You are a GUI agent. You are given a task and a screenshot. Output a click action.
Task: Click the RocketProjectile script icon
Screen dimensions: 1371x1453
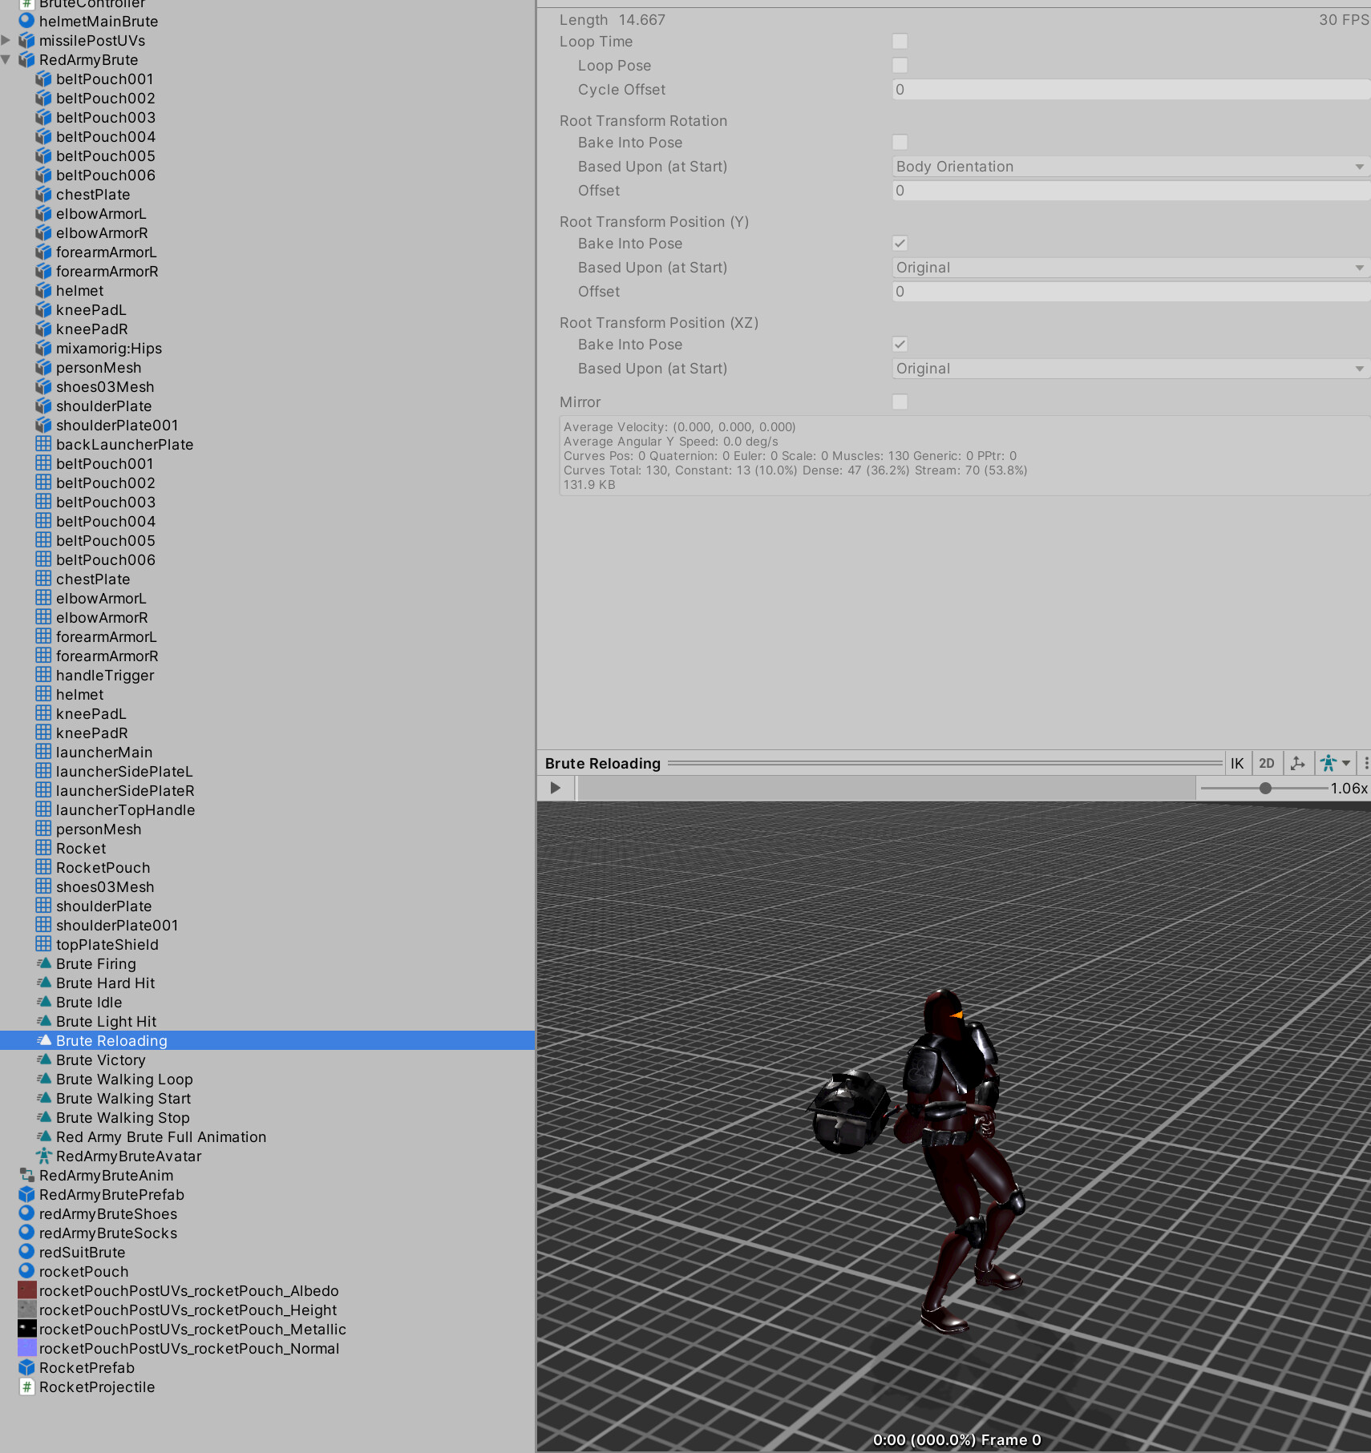(x=27, y=1386)
